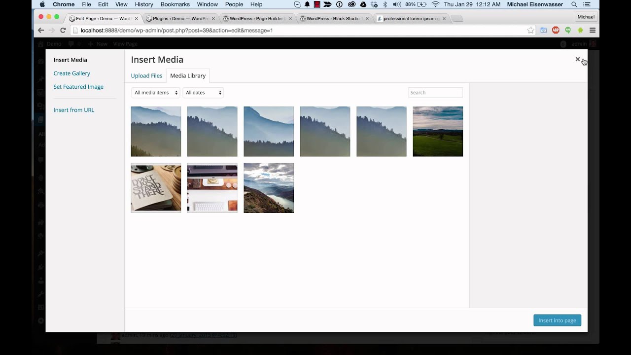
Task: Open the Hangouts extension icon
Action: 568,30
